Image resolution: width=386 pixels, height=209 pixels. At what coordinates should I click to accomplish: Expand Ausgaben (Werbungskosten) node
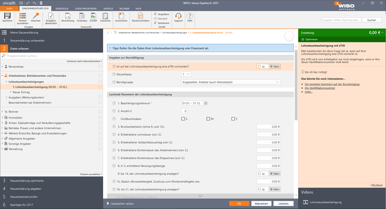[6, 97]
